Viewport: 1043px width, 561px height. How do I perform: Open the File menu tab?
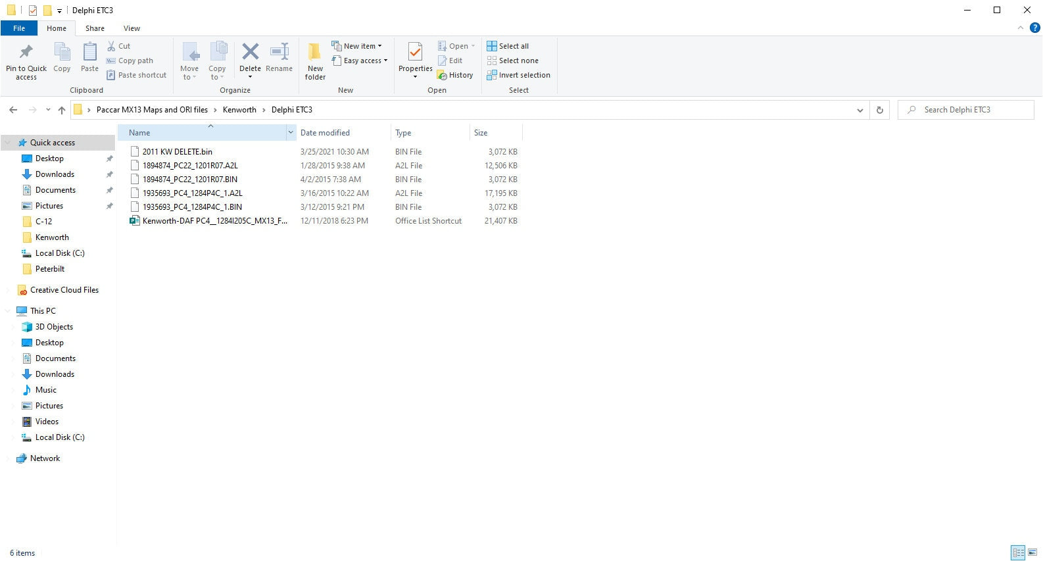[19, 28]
